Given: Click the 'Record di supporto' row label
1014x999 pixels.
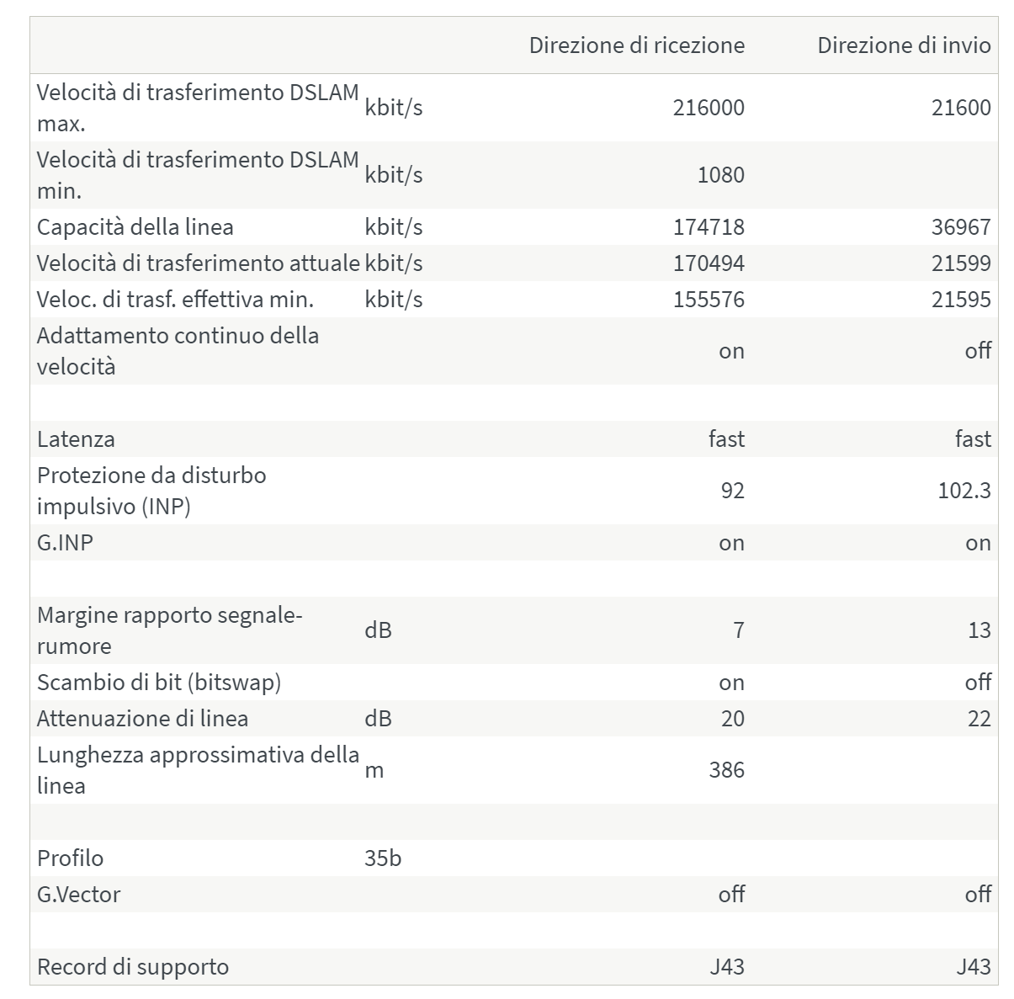Looking at the screenshot, I should pos(133,967).
